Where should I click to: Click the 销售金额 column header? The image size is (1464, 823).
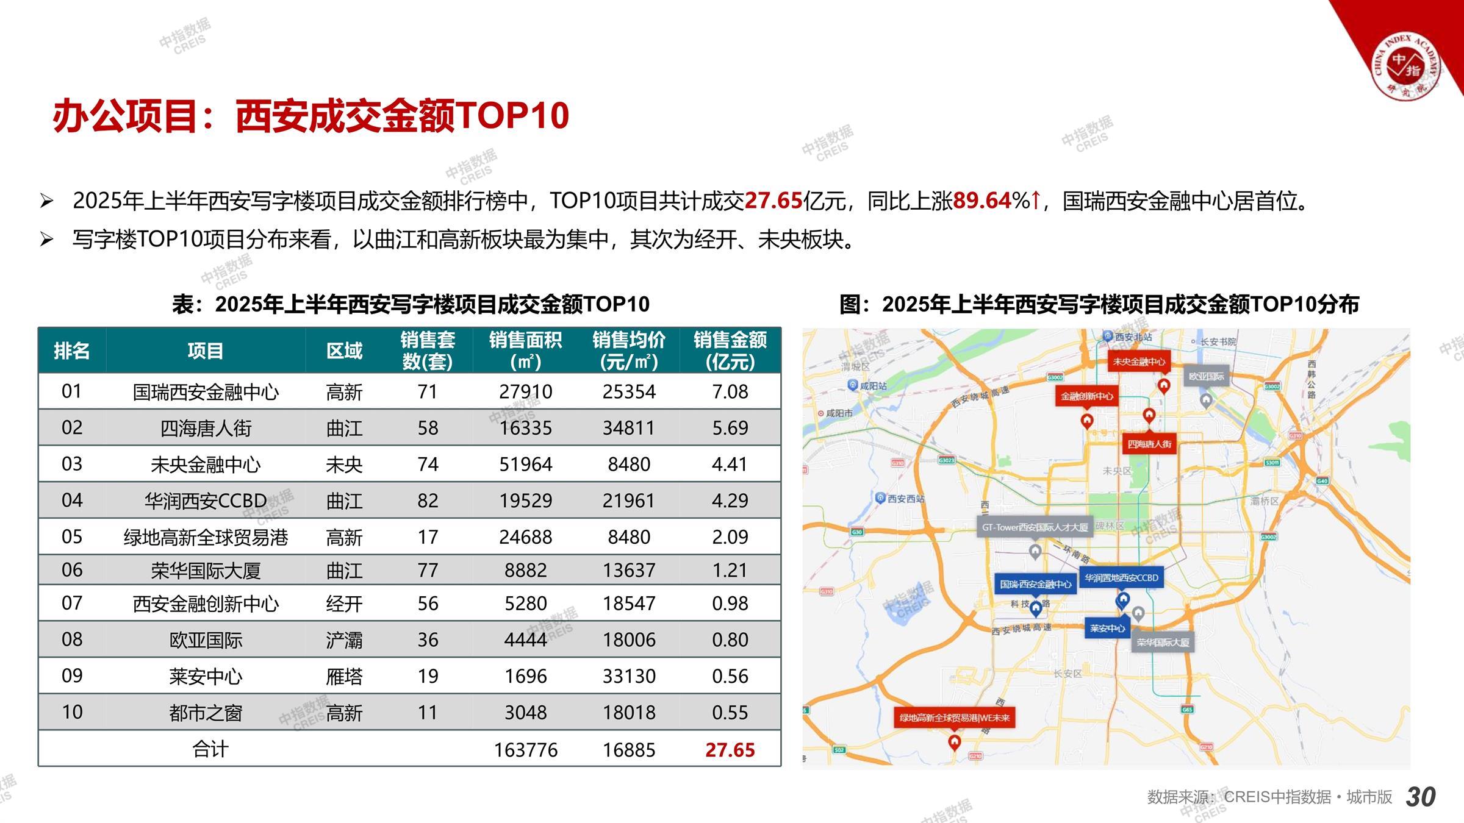[x=730, y=351]
